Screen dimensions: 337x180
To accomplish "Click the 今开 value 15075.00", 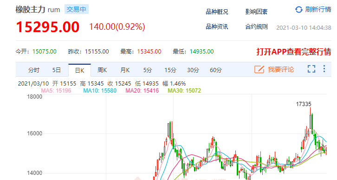I will coord(44,52).
